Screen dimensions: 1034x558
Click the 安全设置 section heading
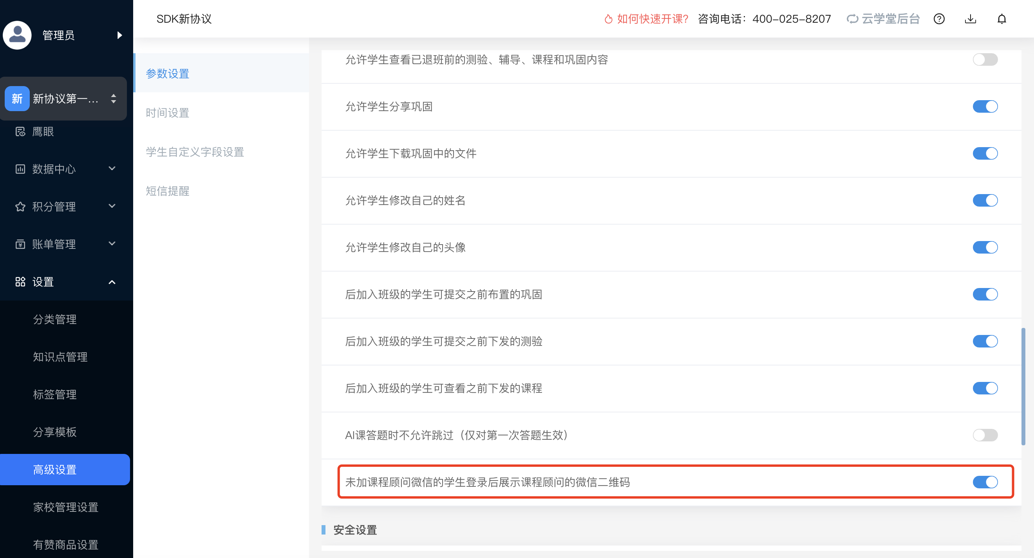[x=355, y=529]
